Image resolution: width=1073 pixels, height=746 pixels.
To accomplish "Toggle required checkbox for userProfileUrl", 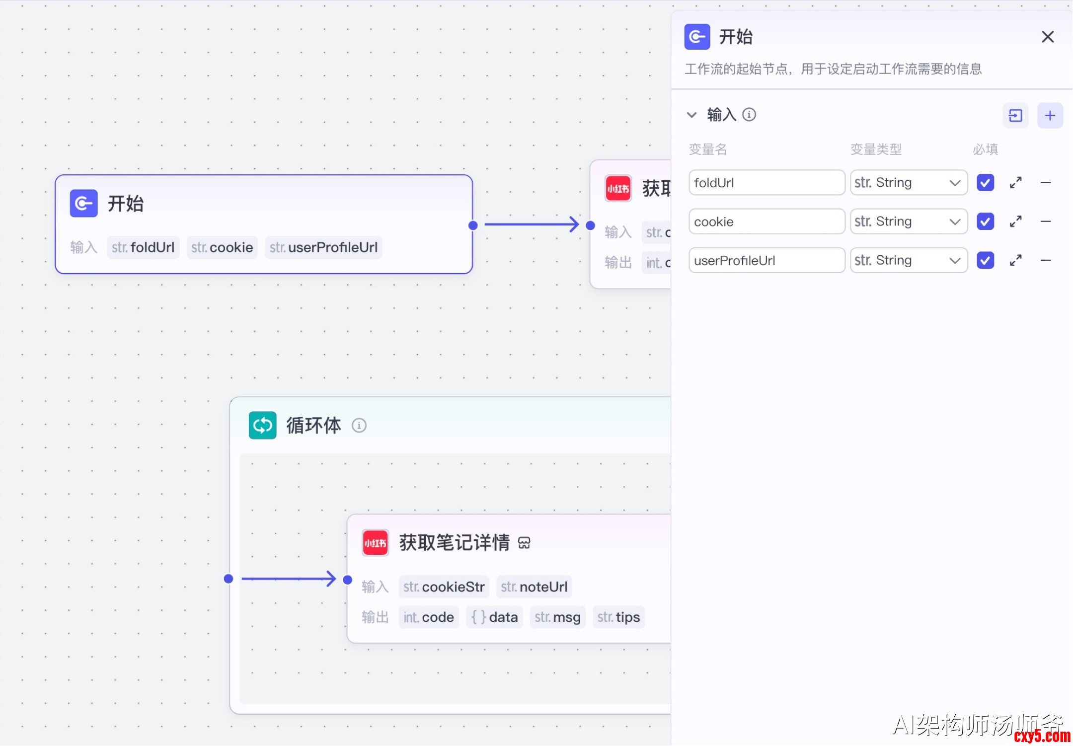I will [985, 260].
